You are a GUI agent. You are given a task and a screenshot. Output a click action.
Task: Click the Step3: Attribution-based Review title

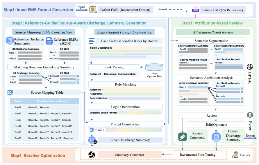tap(212, 23)
